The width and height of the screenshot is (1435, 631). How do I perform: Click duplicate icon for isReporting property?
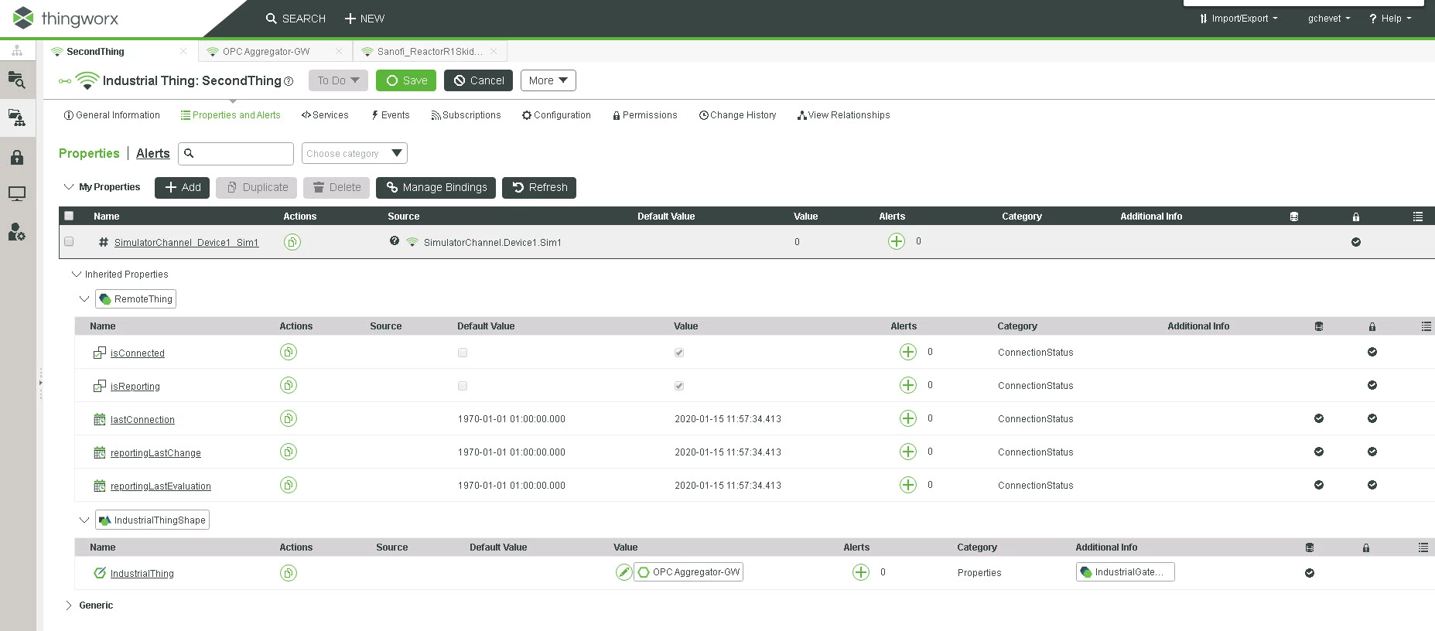289,386
